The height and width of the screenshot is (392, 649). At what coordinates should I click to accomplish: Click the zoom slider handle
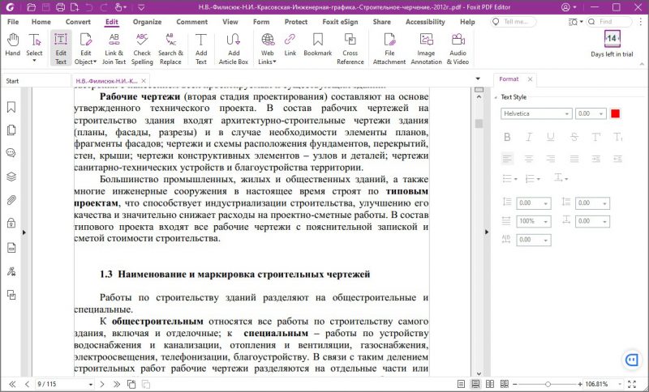pyautogui.click(x=548, y=384)
